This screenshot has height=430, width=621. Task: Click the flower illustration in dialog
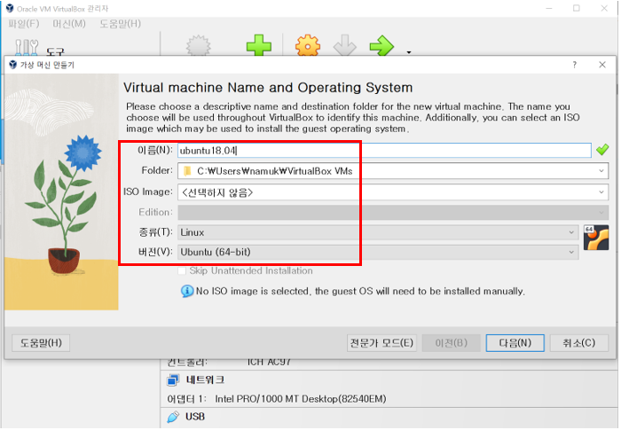61,192
